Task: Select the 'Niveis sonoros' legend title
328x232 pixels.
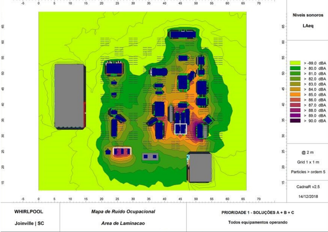Action: click(306, 15)
